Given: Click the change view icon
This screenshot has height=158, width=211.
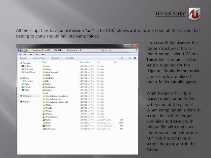Looking at the screenshot, I should (x=122, y=58).
